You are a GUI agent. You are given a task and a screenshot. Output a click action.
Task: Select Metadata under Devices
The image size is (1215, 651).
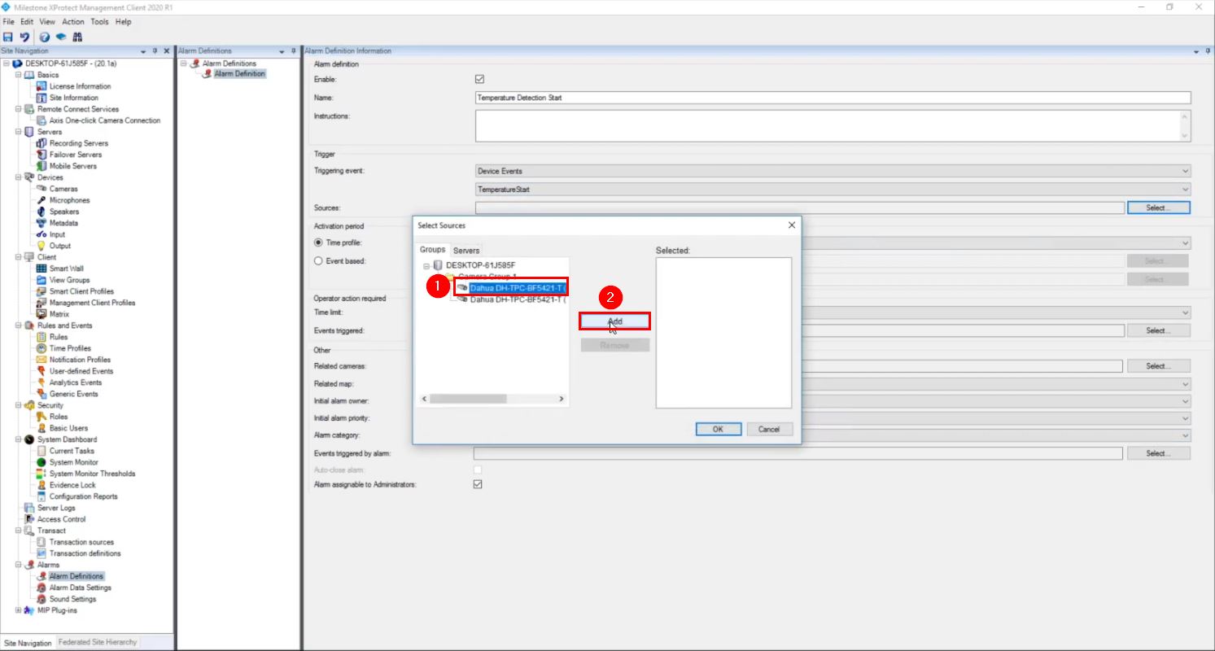pyautogui.click(x=63, y=223)
